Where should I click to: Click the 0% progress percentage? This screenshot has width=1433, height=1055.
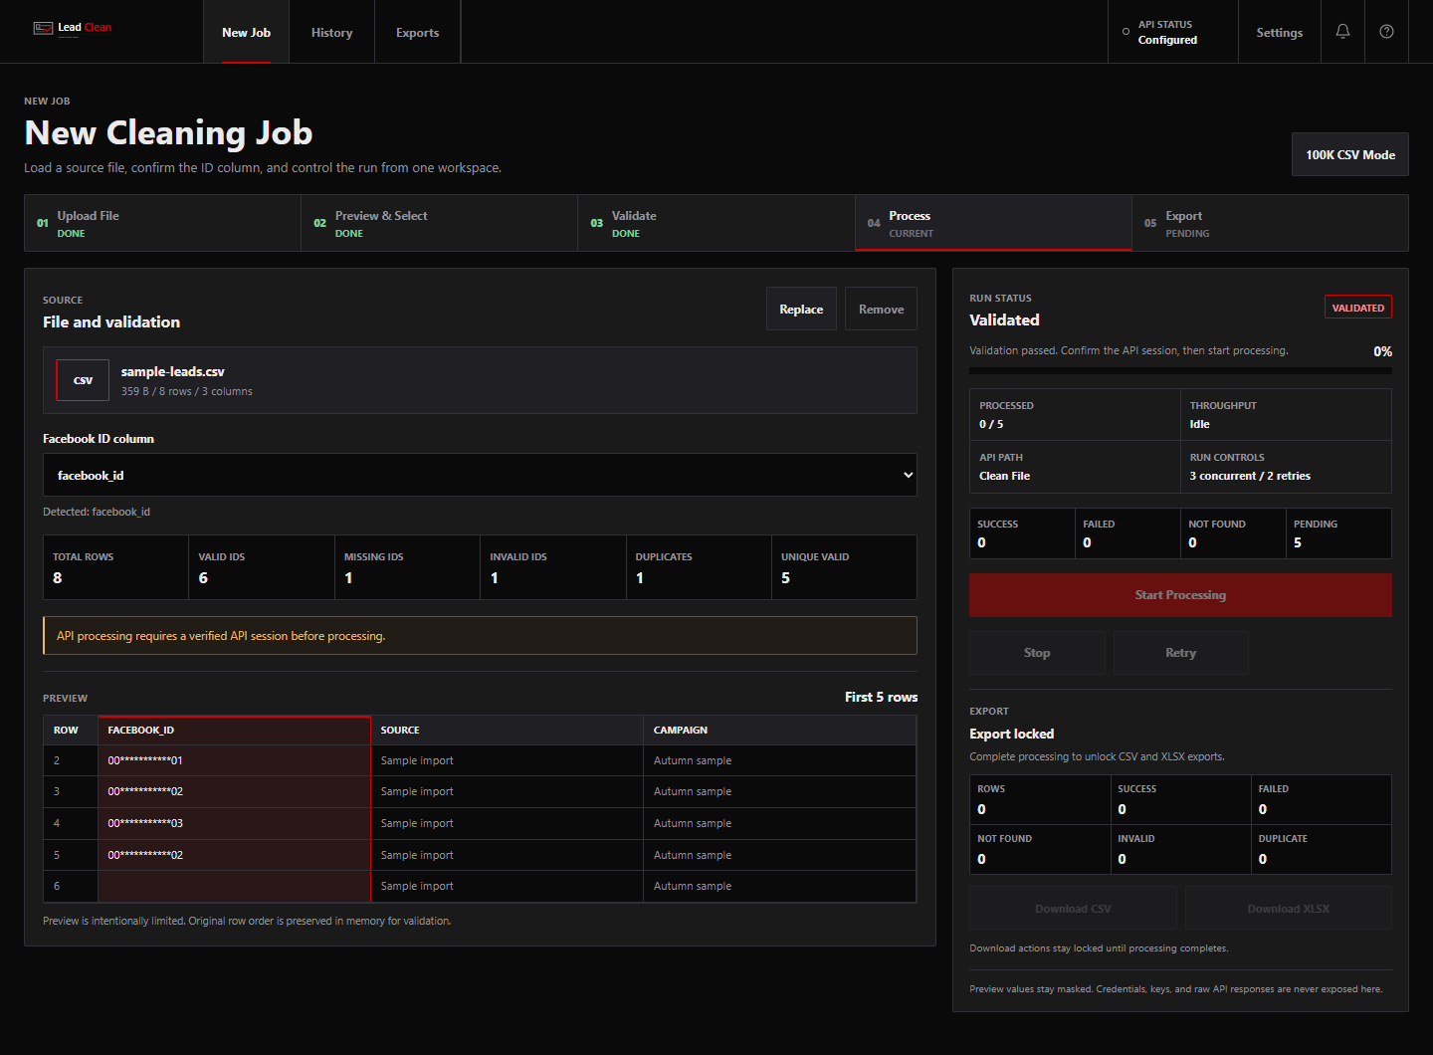[x=1382, y=351]
